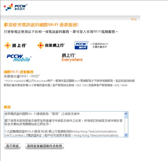Viewport: 168px width, 161px height.
Task: Click 我同意並確認條件及收費 agree button
Action: [x=45, y=146]
